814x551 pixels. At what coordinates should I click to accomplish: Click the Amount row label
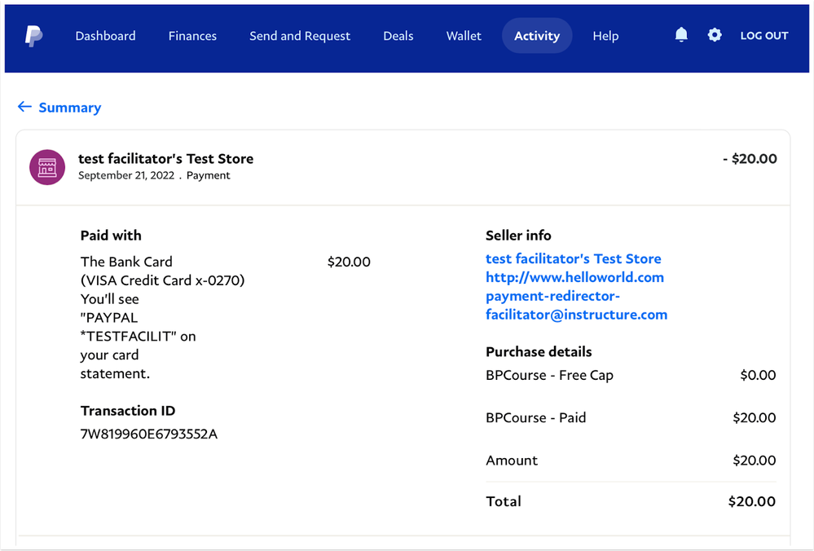coord(512,461)
